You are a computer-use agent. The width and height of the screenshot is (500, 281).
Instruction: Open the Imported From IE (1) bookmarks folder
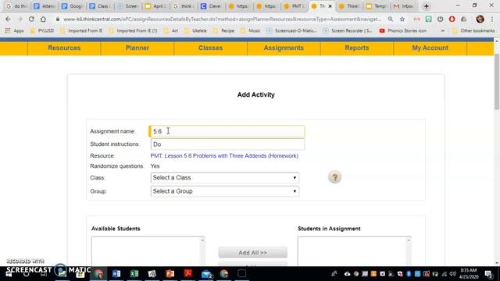tap(134, 30)
